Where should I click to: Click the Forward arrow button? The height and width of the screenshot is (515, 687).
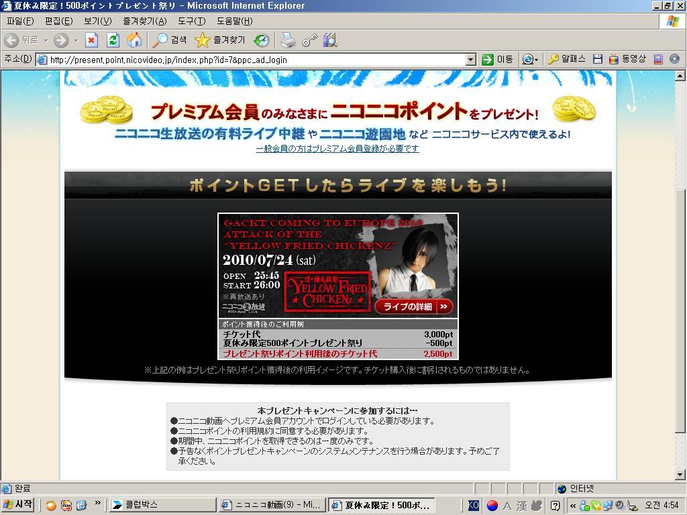(61, 40)
